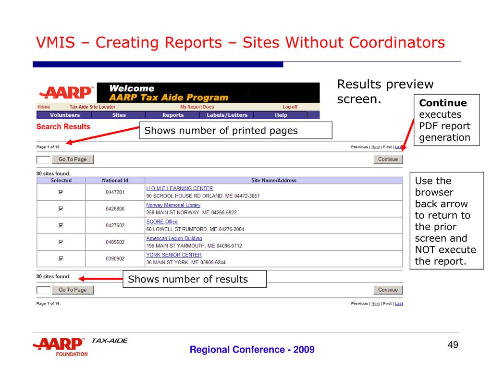
Task: Open the Sites menu
Action: pos(119,115)
